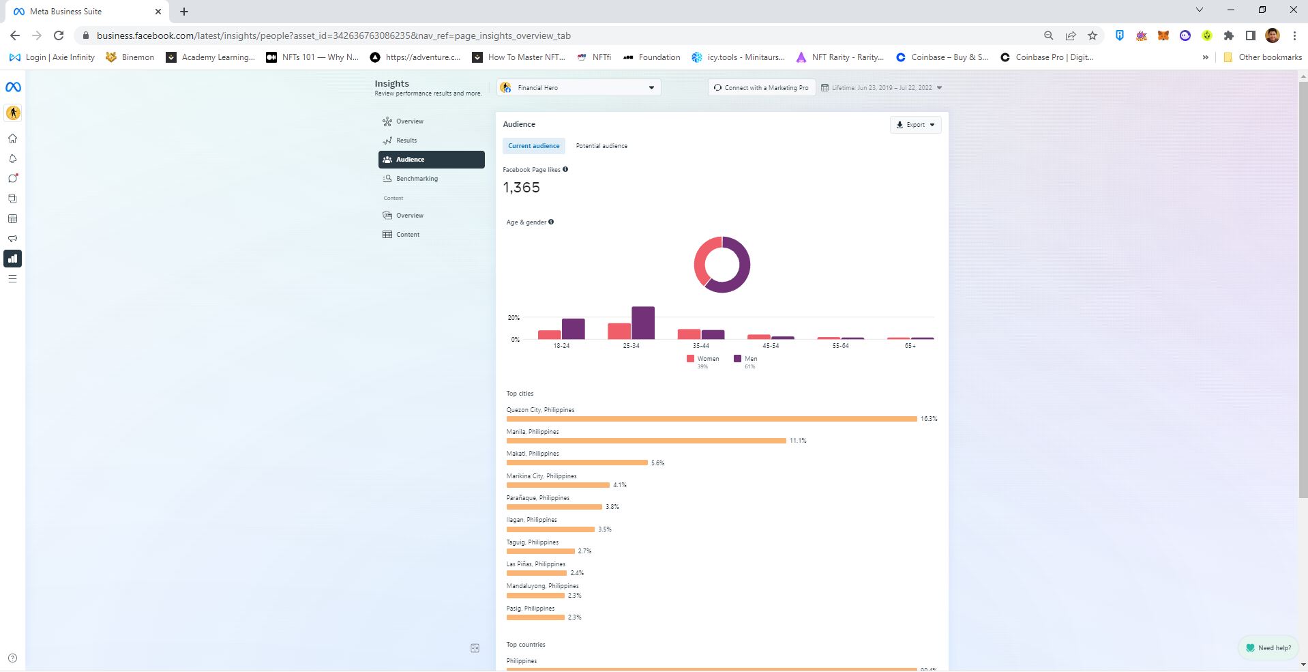Open the Foundation bookmark
1308x672 pixels.
click(x=651, y=57)
